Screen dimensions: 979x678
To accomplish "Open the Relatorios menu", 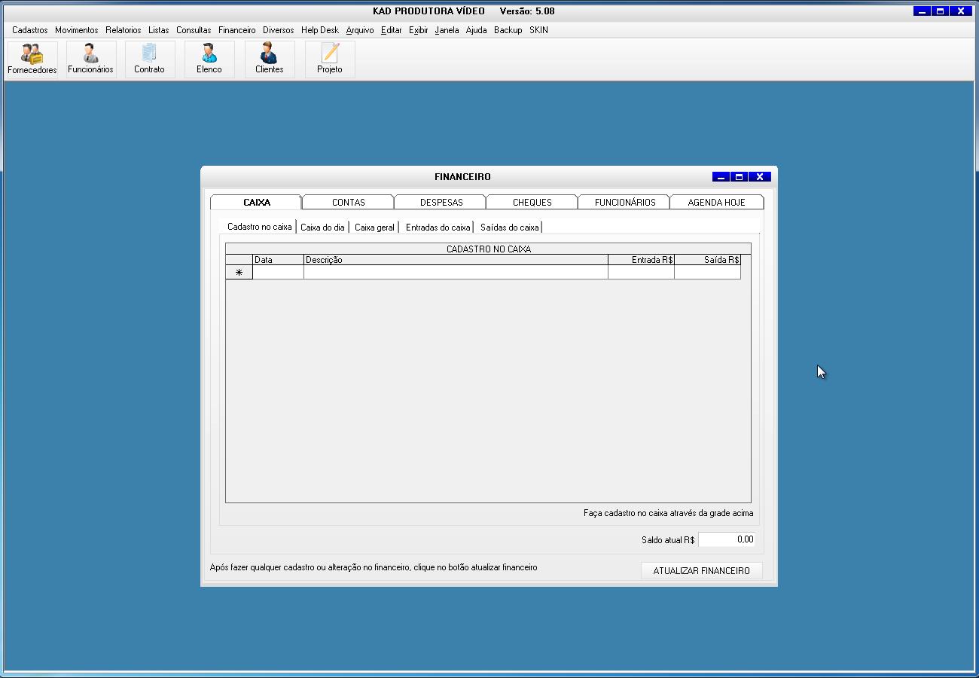I will click(124, 30).
